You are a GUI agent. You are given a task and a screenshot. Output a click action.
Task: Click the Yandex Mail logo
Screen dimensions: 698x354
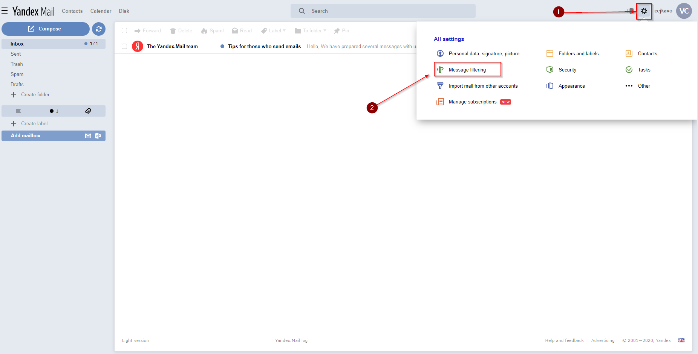34,11
